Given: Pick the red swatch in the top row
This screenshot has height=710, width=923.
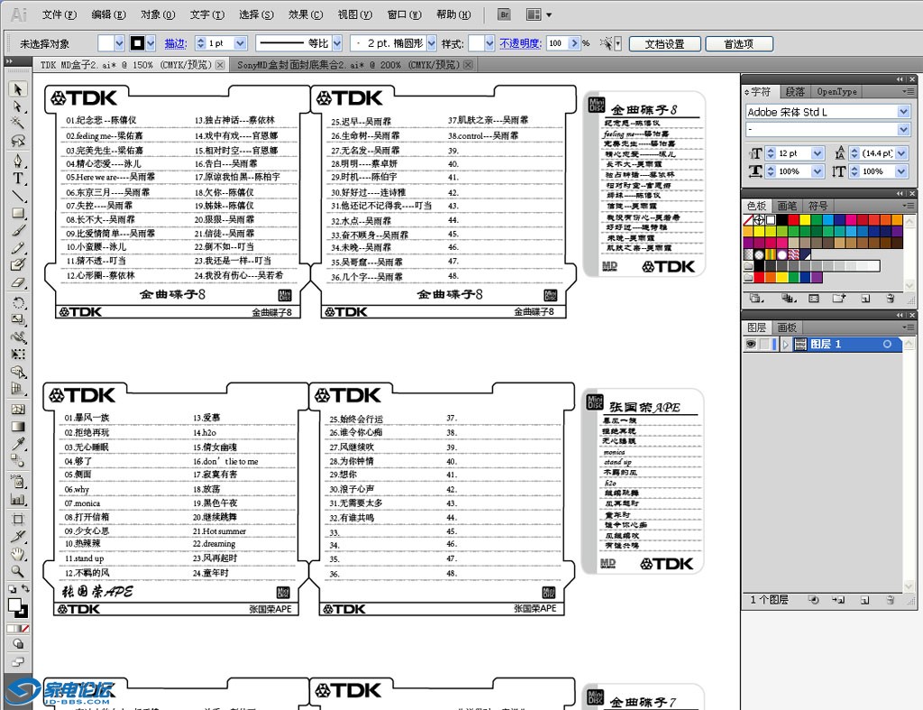Looking at the screenshot, I should [x=793, y=219].
